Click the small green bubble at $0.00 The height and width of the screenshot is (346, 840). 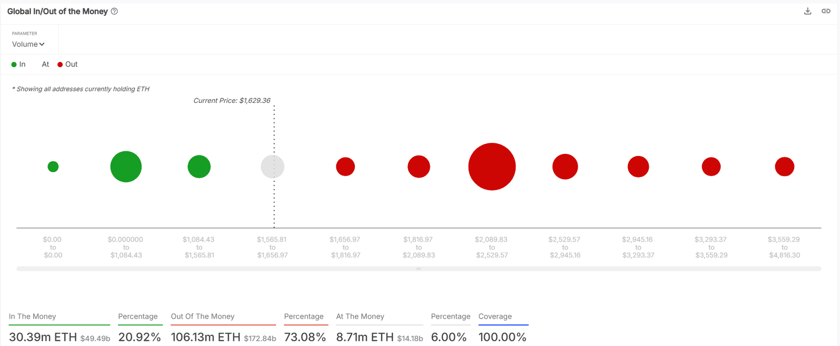point(53,166)
